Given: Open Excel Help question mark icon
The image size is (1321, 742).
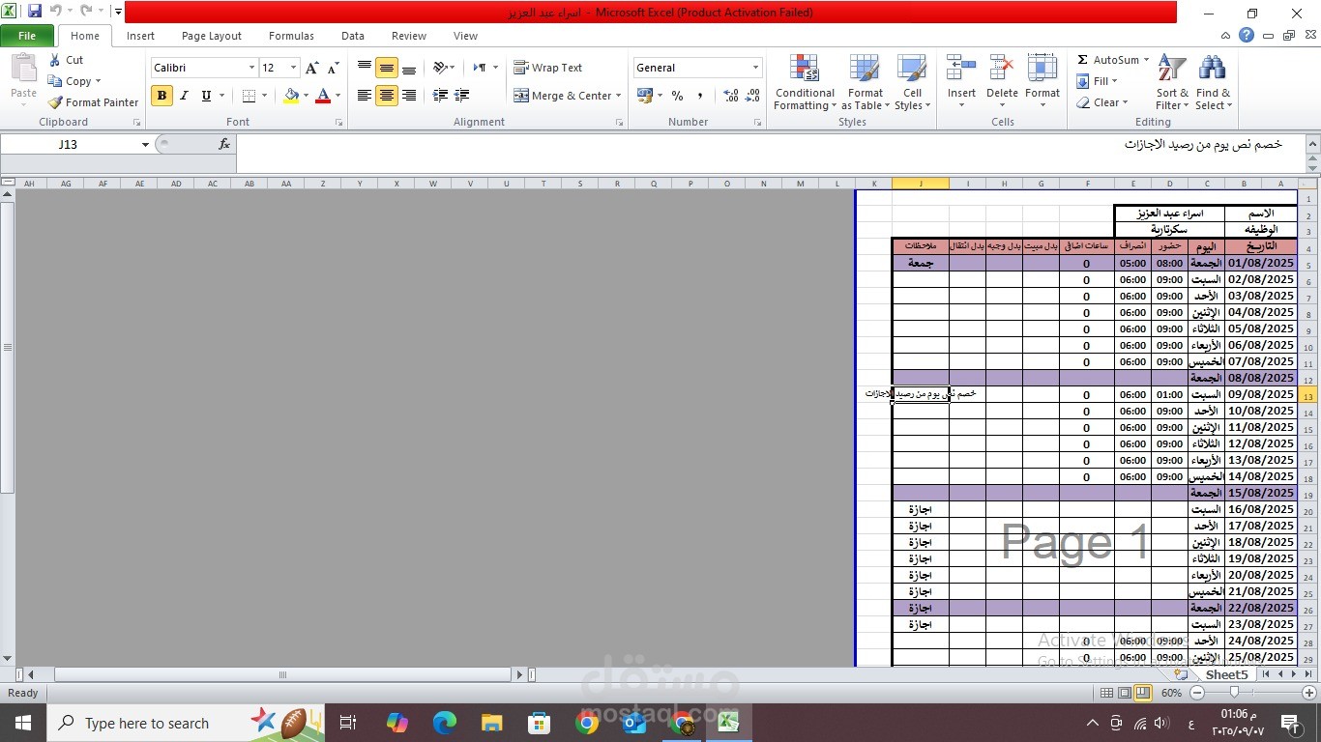Looking at the screenshot, I should (x=1247, y=36).
